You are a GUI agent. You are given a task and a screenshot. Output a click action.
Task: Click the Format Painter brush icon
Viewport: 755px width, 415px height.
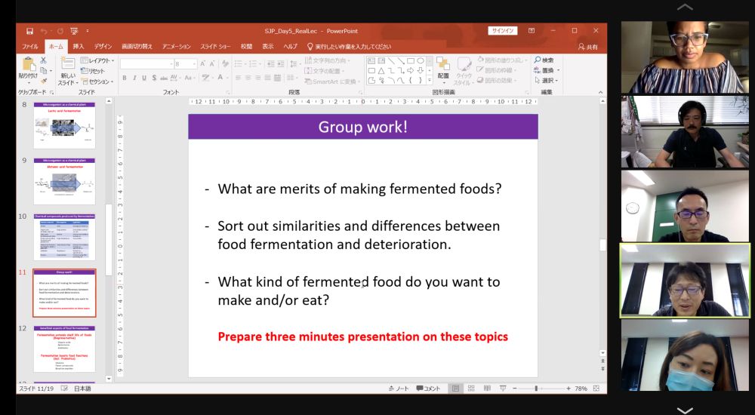coord(43,81)
